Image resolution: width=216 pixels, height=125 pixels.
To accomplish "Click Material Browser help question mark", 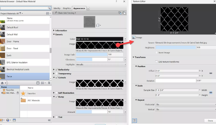I will tap(116, 1).
